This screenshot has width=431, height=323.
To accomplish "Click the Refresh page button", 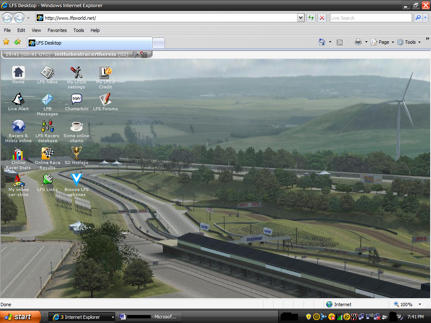I will click(311, 18).
